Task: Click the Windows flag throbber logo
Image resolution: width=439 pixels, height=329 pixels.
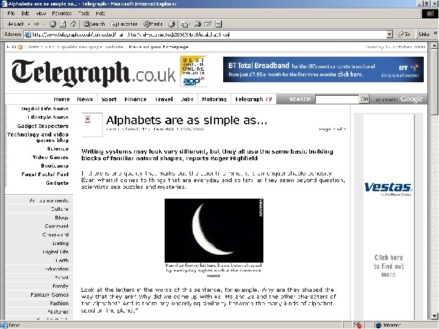Action: [x=430, y=13]
